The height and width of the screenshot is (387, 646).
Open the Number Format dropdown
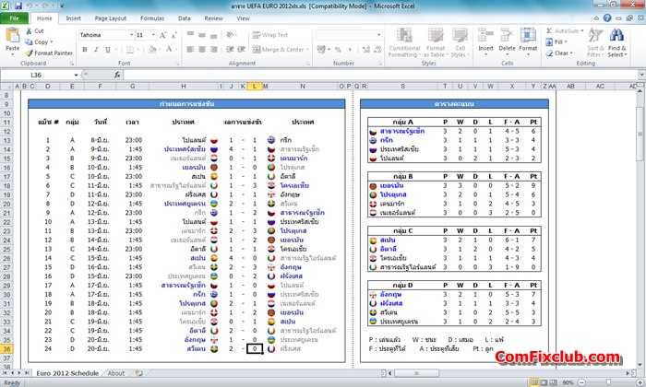(379, 35)
